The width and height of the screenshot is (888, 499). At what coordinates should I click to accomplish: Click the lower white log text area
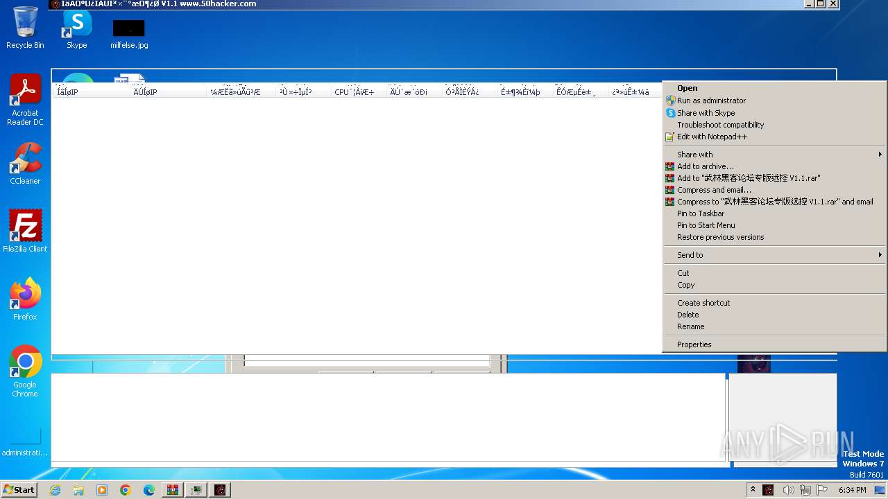pos(388,417)
